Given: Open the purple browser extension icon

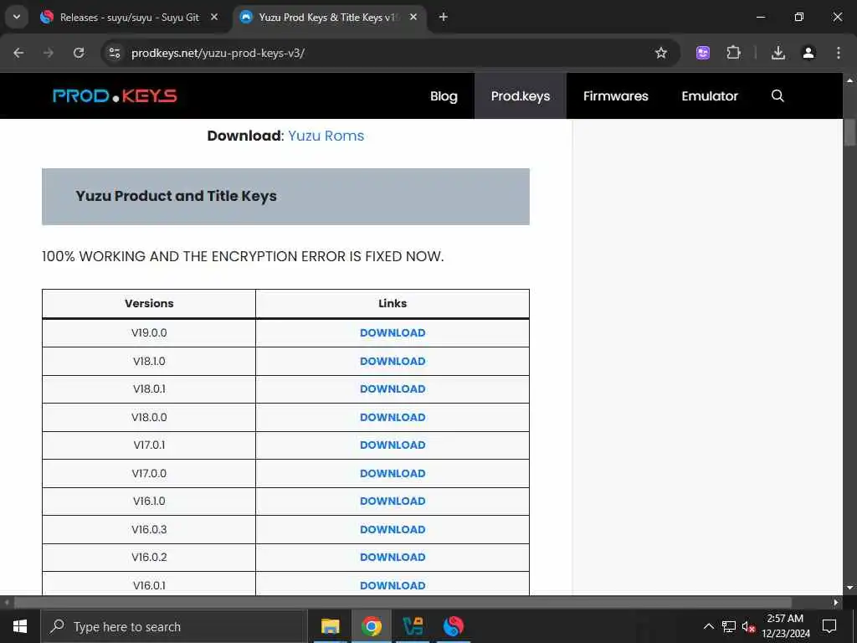Looking at the screenshot, I should pos(703,53).
